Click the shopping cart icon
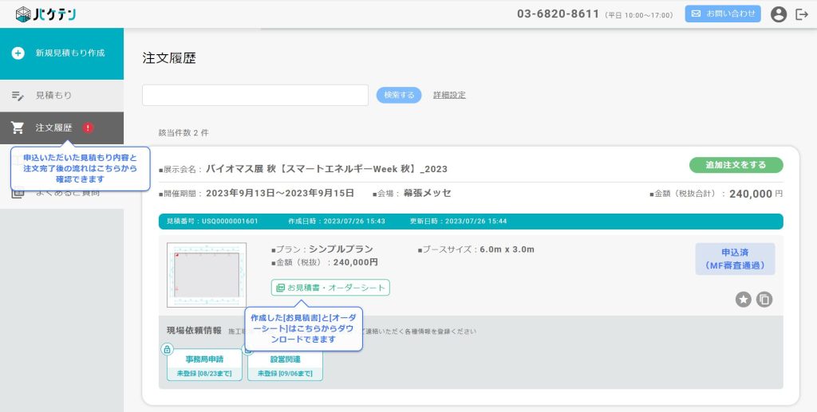The height and width of the screenshot is (412, 817). [18, 128]
